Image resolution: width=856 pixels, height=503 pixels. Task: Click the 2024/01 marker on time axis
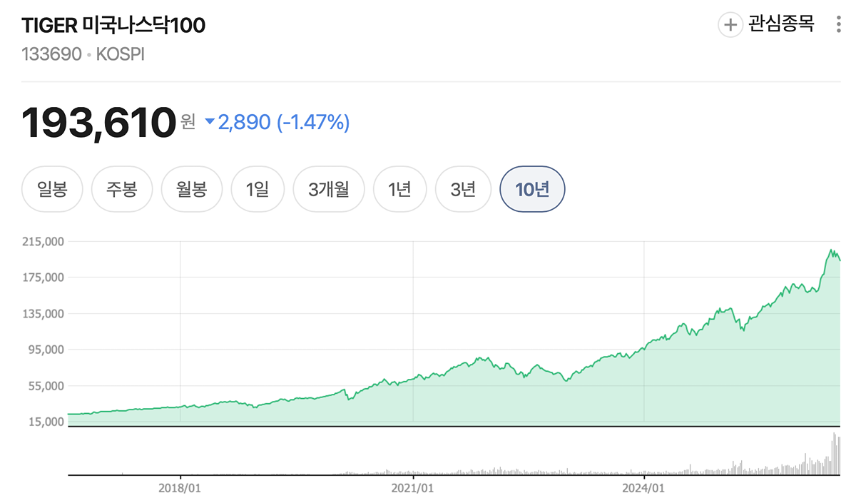point(643,488)
